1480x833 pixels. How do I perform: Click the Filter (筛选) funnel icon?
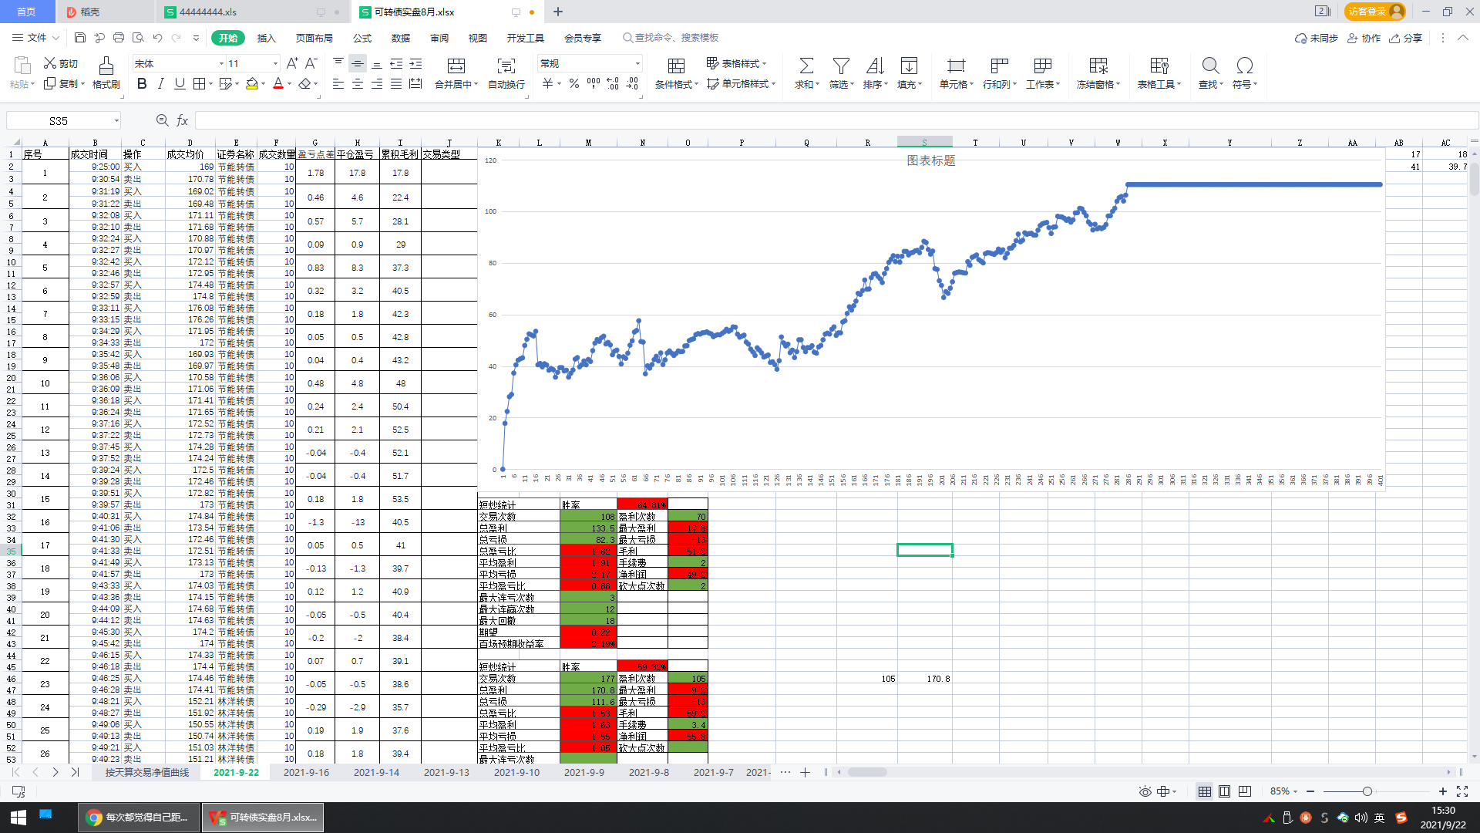(841, 66)
